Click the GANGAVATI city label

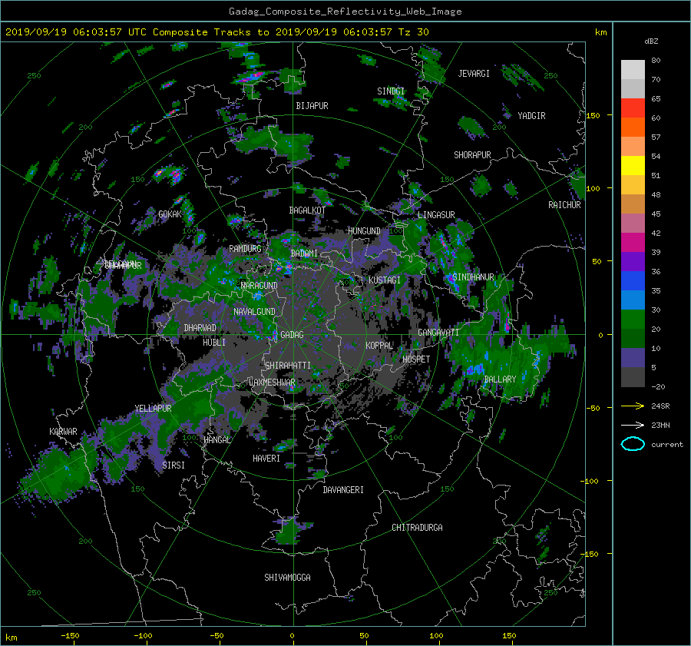click(438, 332)
